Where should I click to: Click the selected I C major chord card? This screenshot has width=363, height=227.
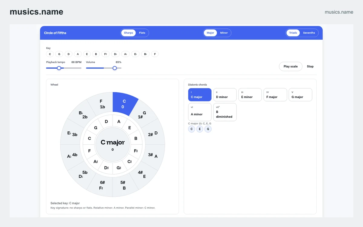coord(200,95)
